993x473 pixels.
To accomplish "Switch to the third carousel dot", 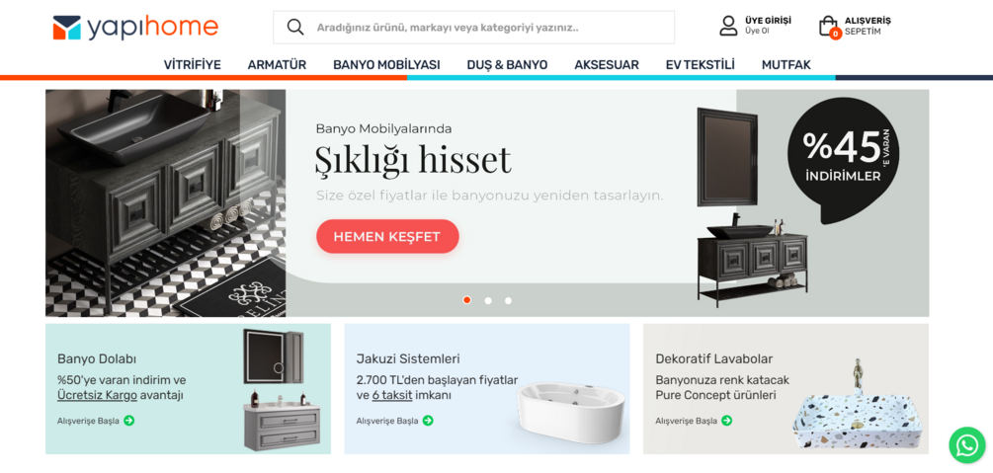I will click(x=508, y=301).
